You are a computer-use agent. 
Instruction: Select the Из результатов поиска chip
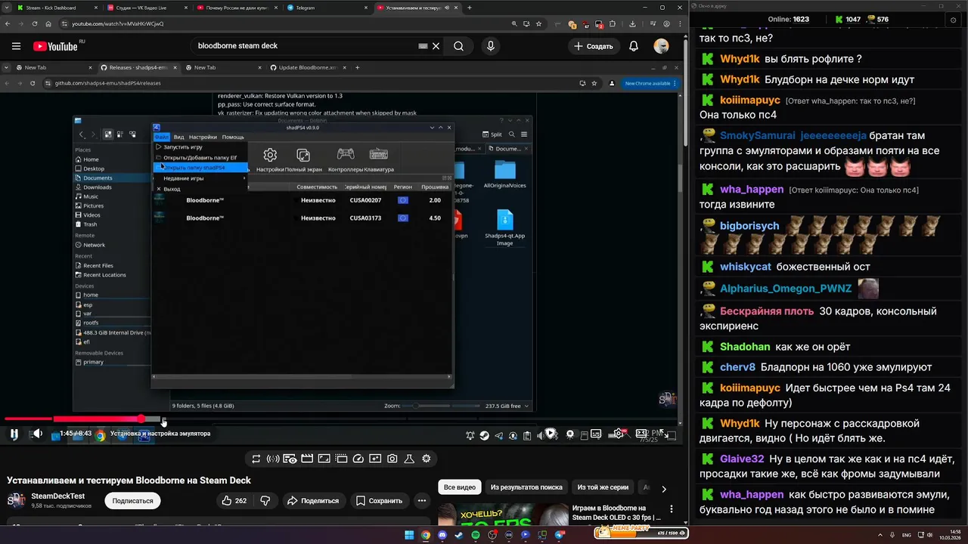pos(526,487)
